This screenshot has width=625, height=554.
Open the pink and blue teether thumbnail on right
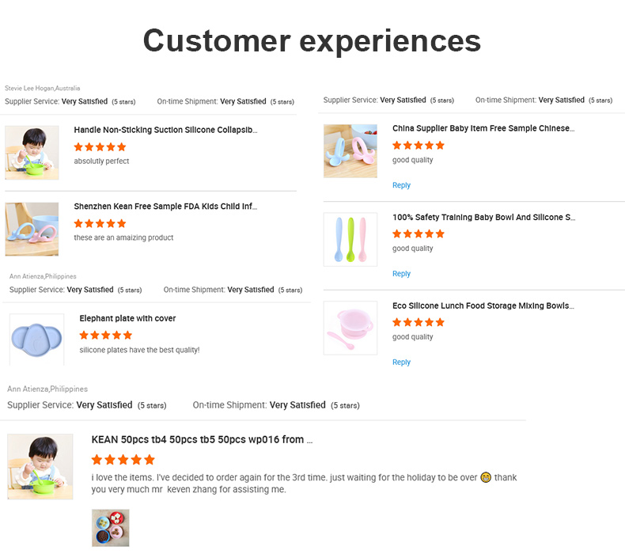click(x=350, y=150)
